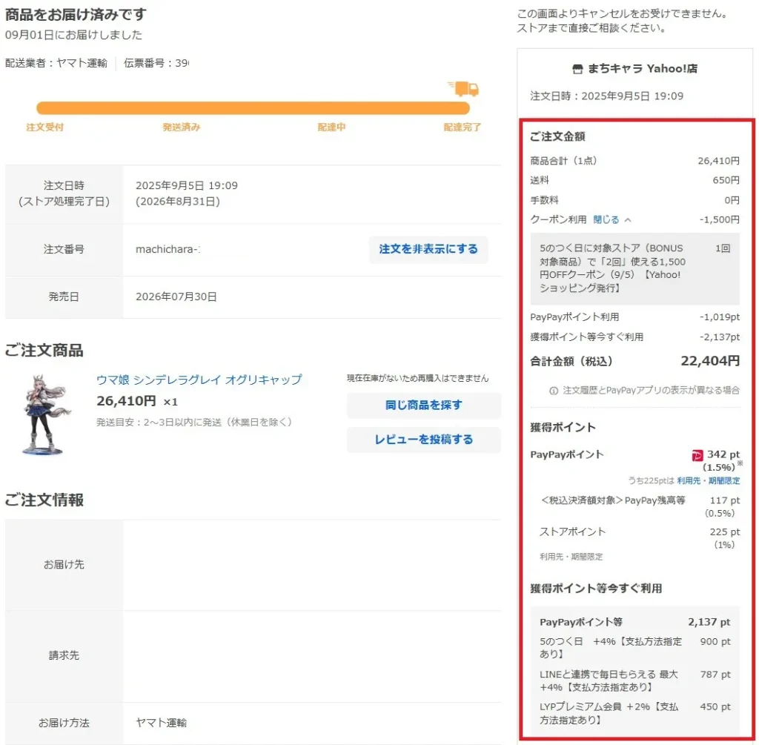Click お届け方法 ヤマト運輸 value

pos(161,724)
